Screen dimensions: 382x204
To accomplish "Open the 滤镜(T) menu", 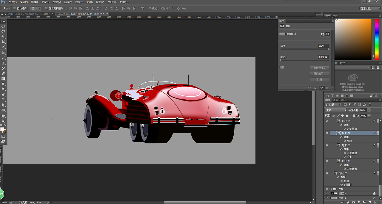I will click(x=79, y=2).
